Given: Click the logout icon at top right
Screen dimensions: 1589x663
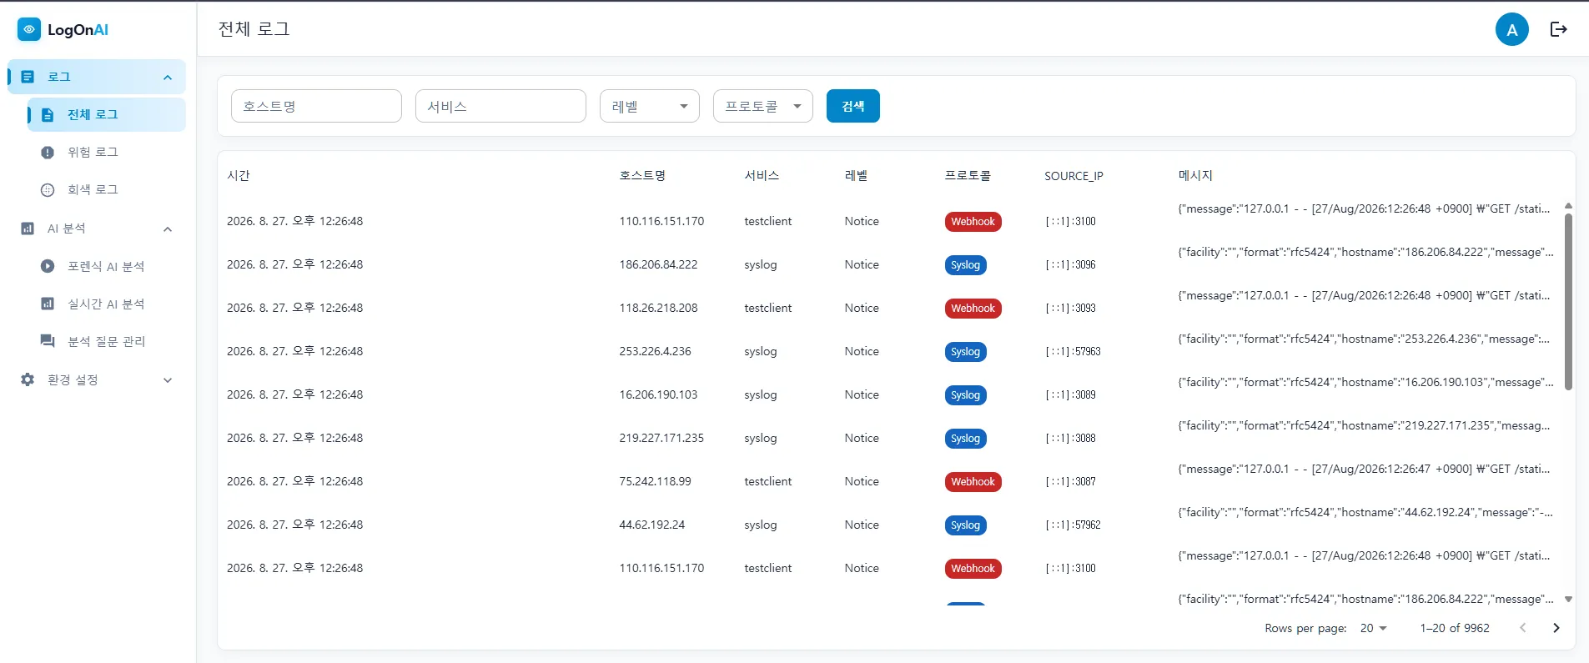Looking at the screenshot, I should point(1558,29).
